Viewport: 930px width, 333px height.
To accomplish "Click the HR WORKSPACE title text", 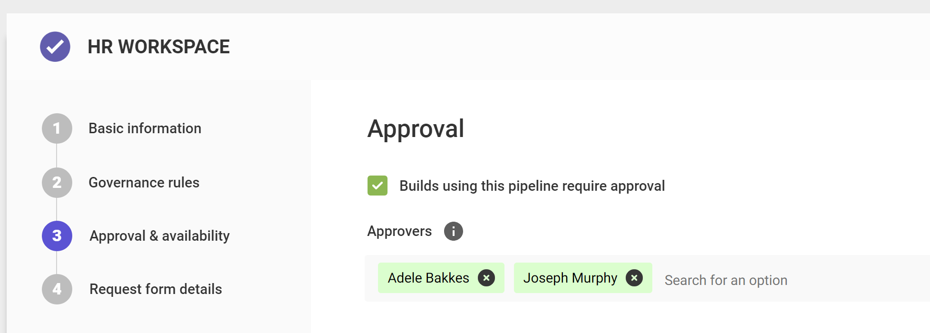I will (x=159, y=47).
